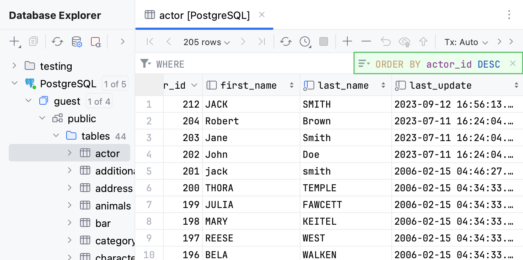Open the editor options kebab menu

coord(508,15)
